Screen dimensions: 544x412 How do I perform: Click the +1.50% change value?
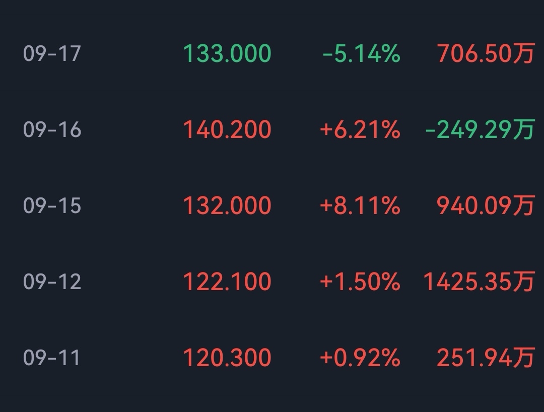tap(360, 282)
